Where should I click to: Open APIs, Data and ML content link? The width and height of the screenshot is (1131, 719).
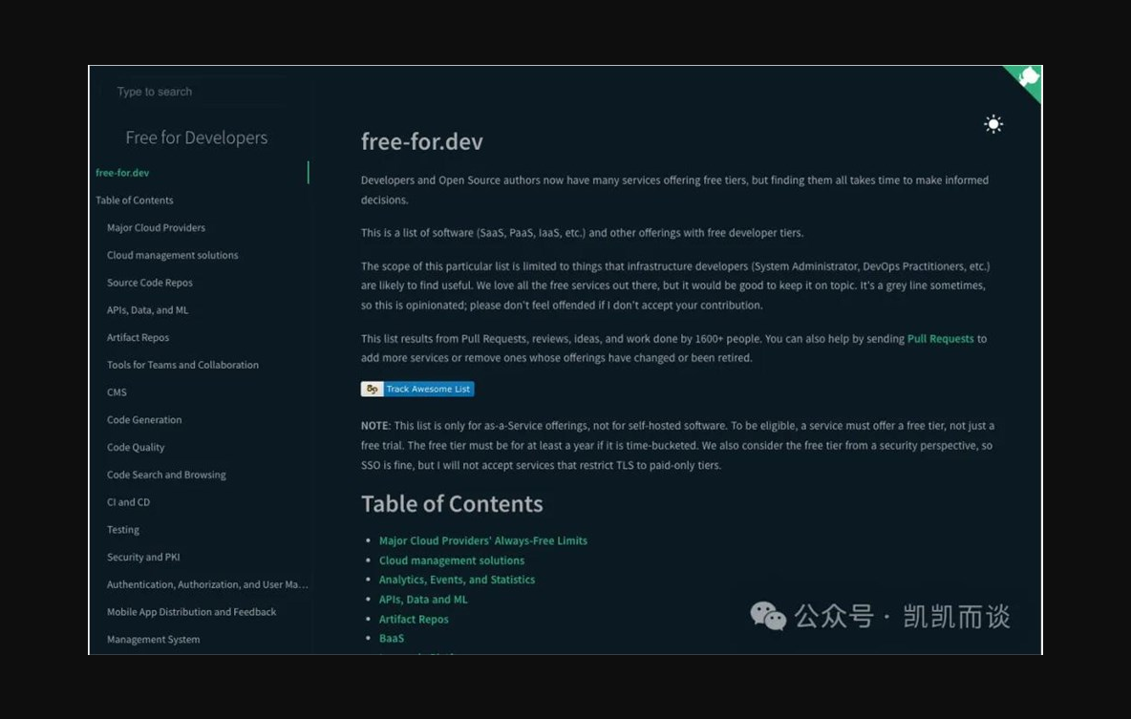point(422,600)
